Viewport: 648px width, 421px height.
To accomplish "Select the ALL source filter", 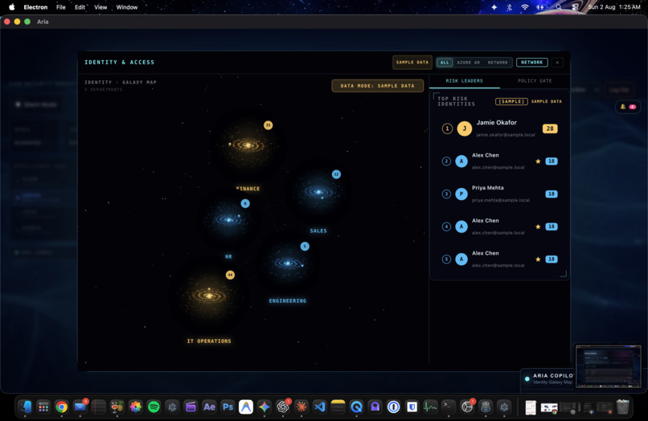I will coord(445,63).
